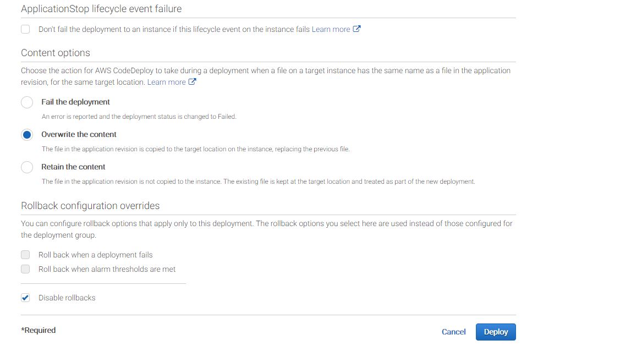
Task: Open external link icon beside ApplicationStop Learn more
Action: 356,29
